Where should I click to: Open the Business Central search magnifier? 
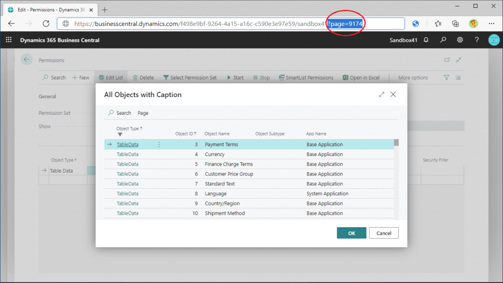point(443,40)
